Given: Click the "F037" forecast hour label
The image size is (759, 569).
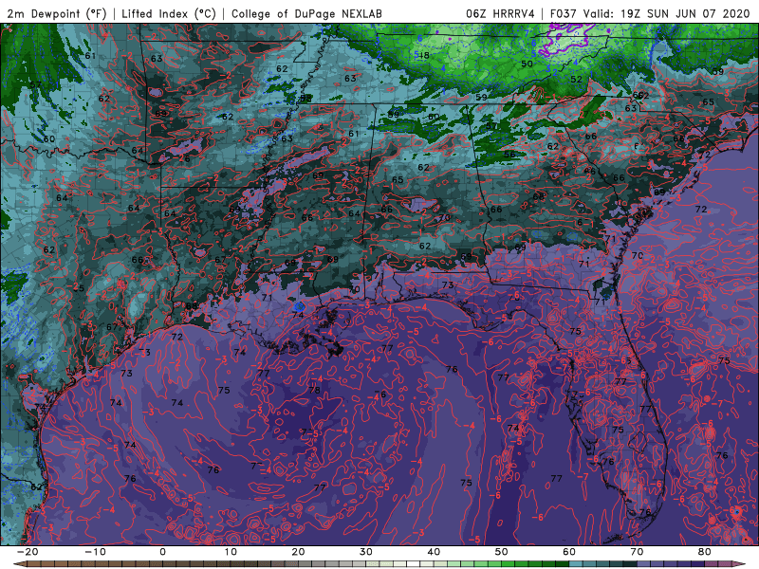Looking at the screenshot, I should tap(564, 13).
